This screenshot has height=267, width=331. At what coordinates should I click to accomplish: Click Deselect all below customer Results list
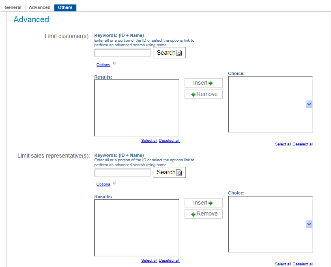[169, 141]
